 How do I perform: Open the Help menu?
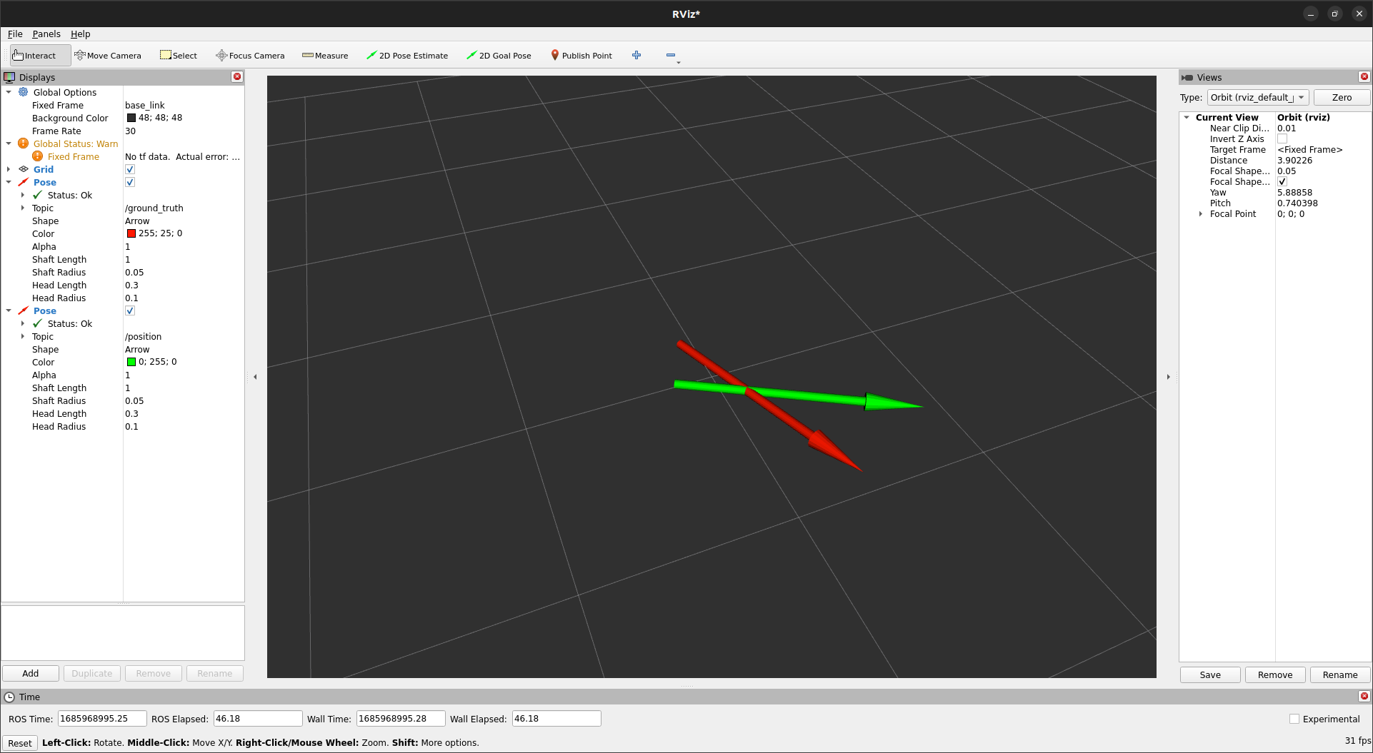(x=80, y=34)
